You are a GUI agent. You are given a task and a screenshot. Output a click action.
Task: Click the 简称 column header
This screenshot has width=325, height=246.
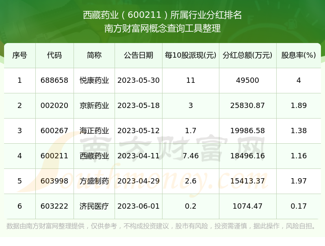click(x=94, y=55)
